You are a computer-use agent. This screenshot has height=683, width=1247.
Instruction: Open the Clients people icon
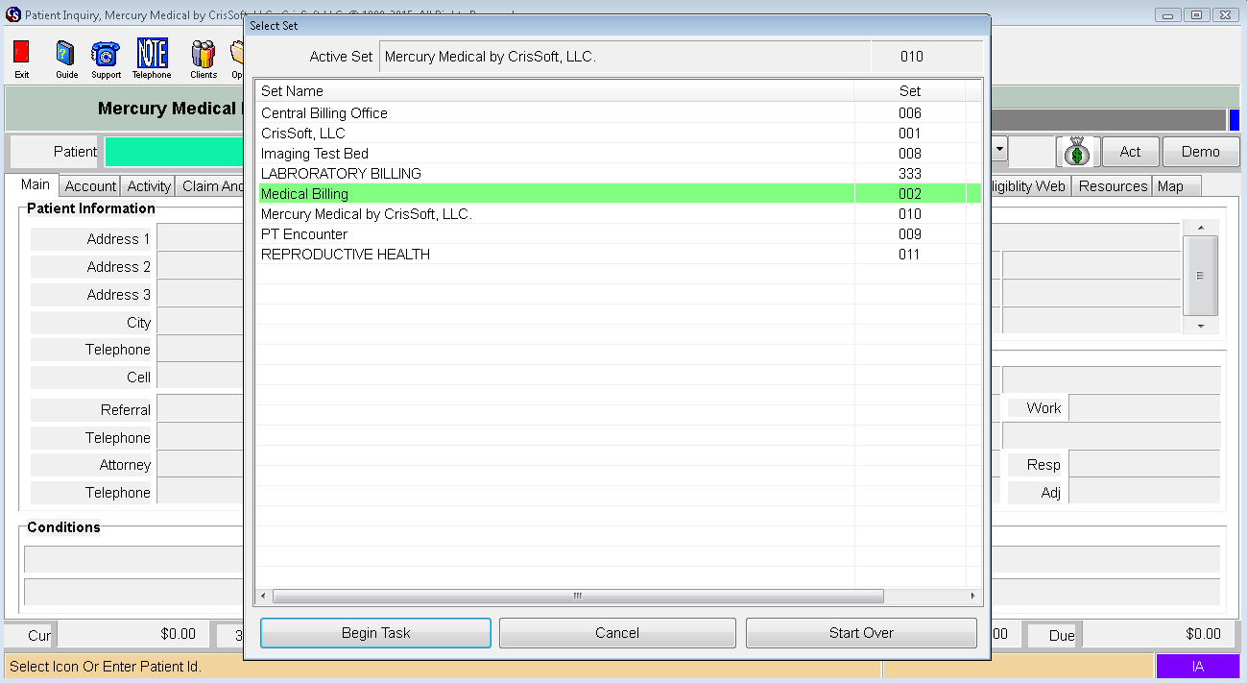203,54
